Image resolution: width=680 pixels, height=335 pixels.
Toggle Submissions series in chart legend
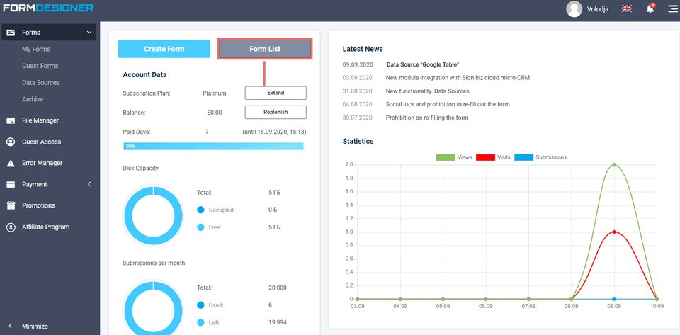(540, 157)
